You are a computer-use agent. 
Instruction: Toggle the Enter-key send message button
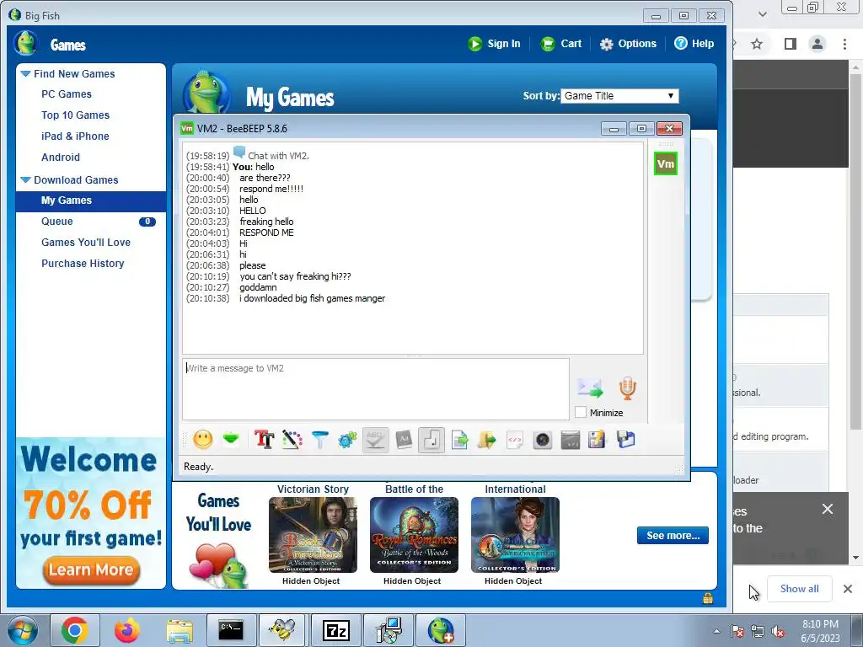click(431, 440)
